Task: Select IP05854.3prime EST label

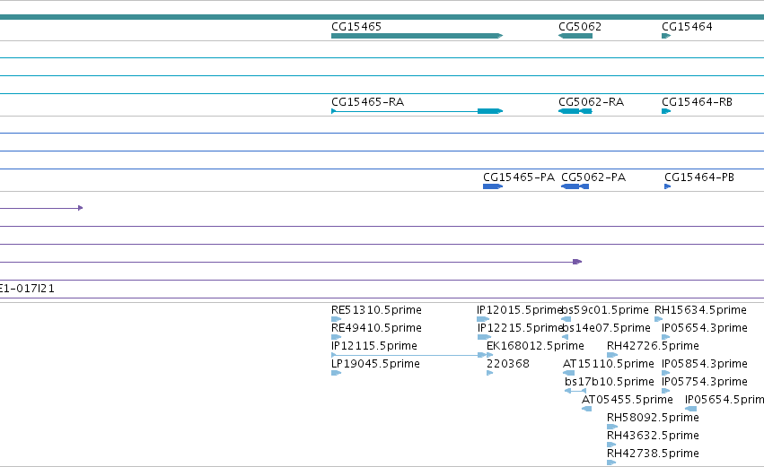Action: point(705,364)
